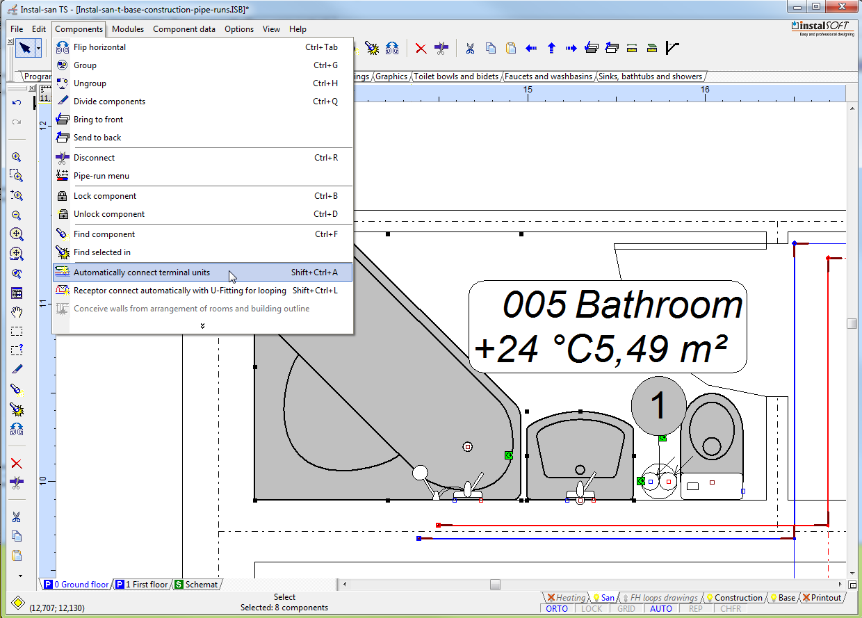Click the blue right arrow icon
Image resolution: width=862 pixels, height=618 pixels.
coord(571,48)
